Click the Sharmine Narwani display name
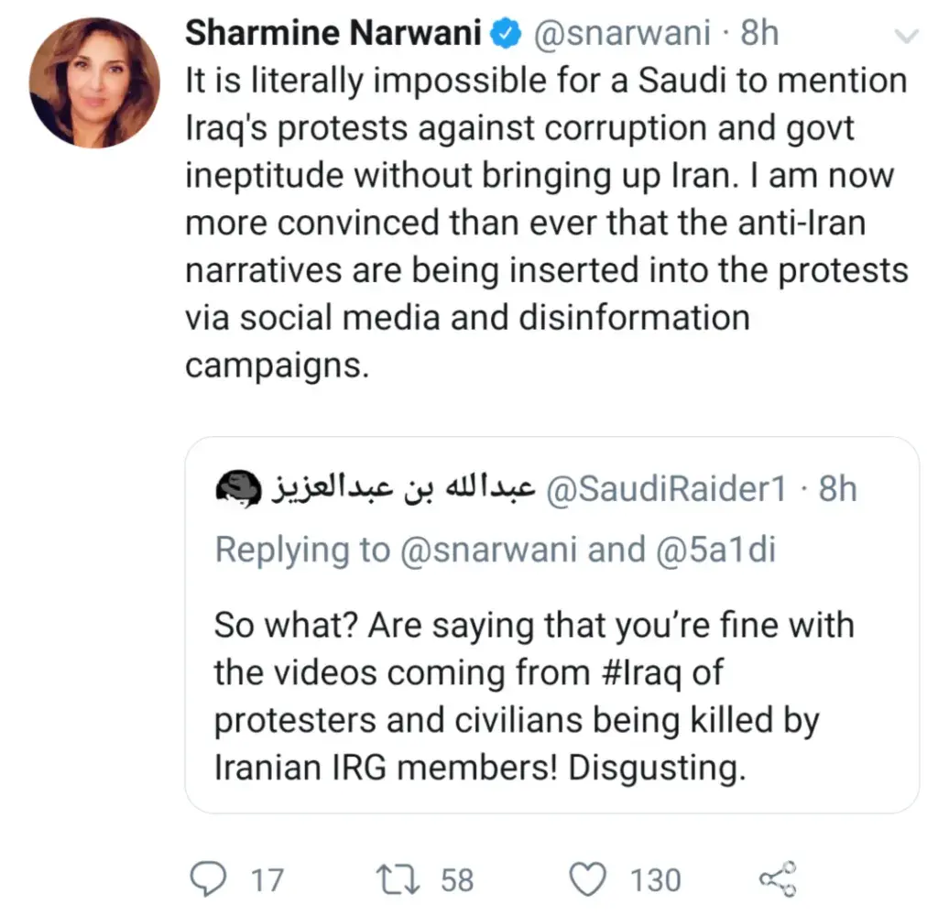 (334, 34)
